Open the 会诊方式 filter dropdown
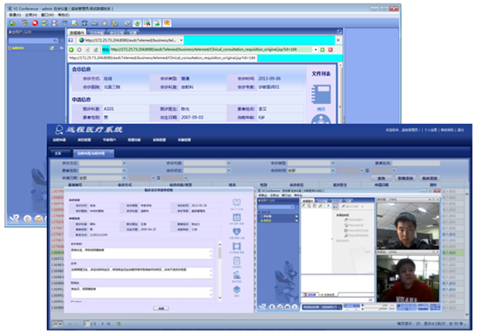This screenshot has height=335, width=477. [124, 163]
